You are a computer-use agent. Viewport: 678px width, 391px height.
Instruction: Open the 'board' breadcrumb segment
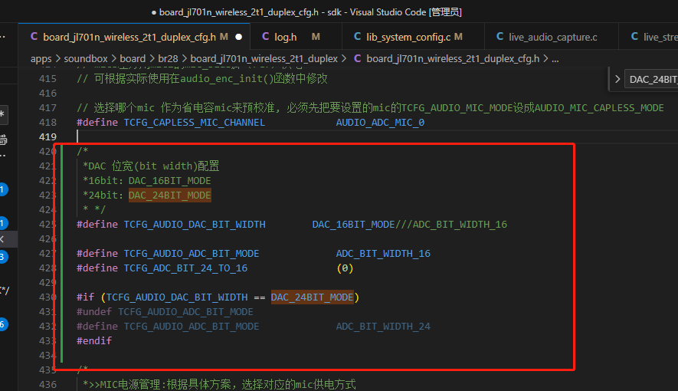(133, 59)
